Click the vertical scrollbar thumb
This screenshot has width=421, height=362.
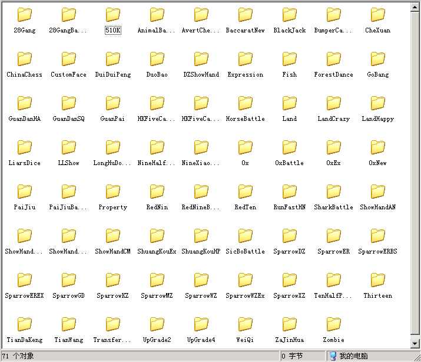tap(415, 173)
